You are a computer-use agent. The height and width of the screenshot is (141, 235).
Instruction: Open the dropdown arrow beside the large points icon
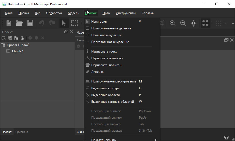click(x=212, y=23)
